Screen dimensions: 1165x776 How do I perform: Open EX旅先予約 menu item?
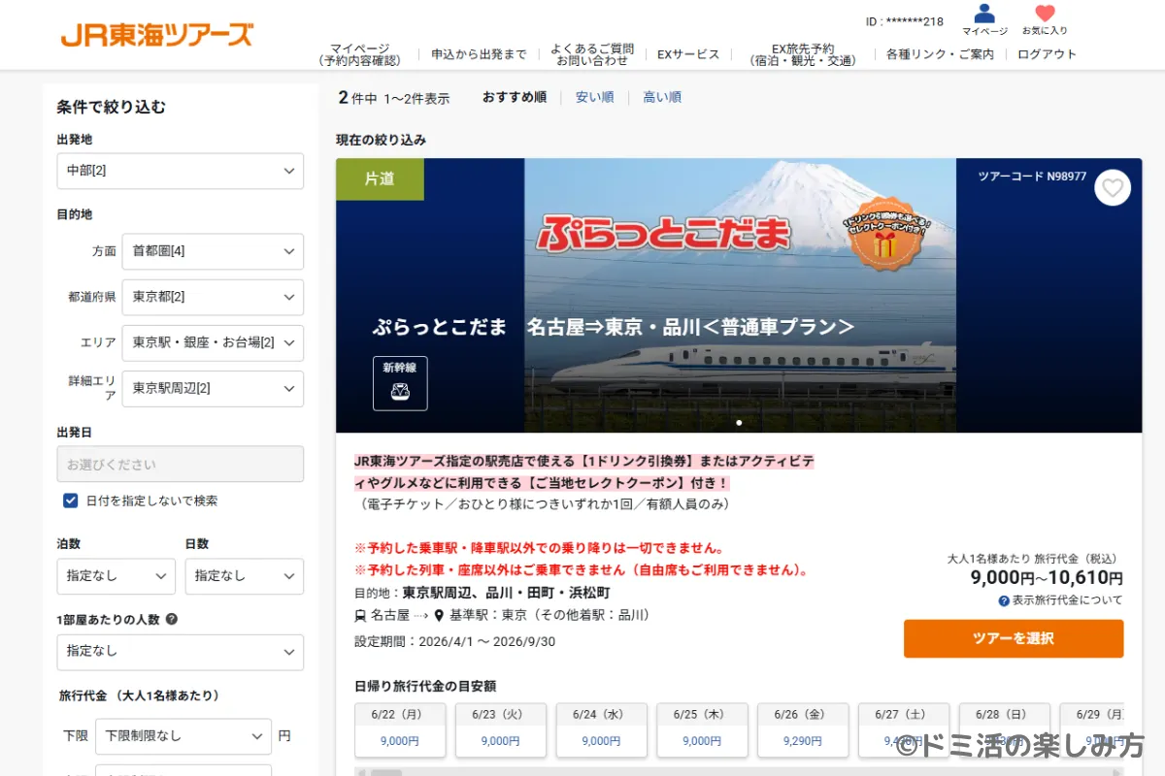tap(803, 54)
